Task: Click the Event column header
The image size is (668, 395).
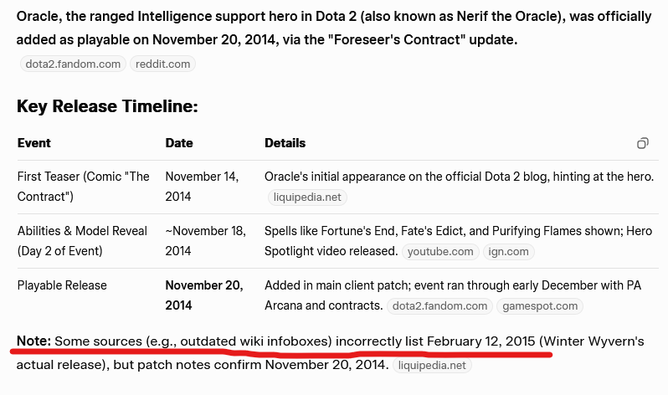Action: point(34,143)
